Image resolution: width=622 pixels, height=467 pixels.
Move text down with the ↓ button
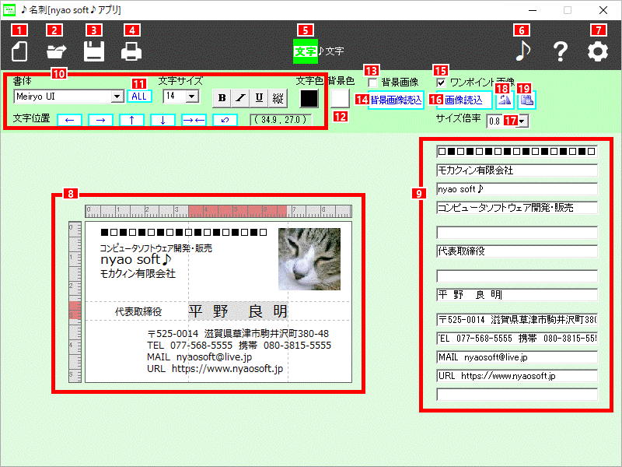point(162,120)
